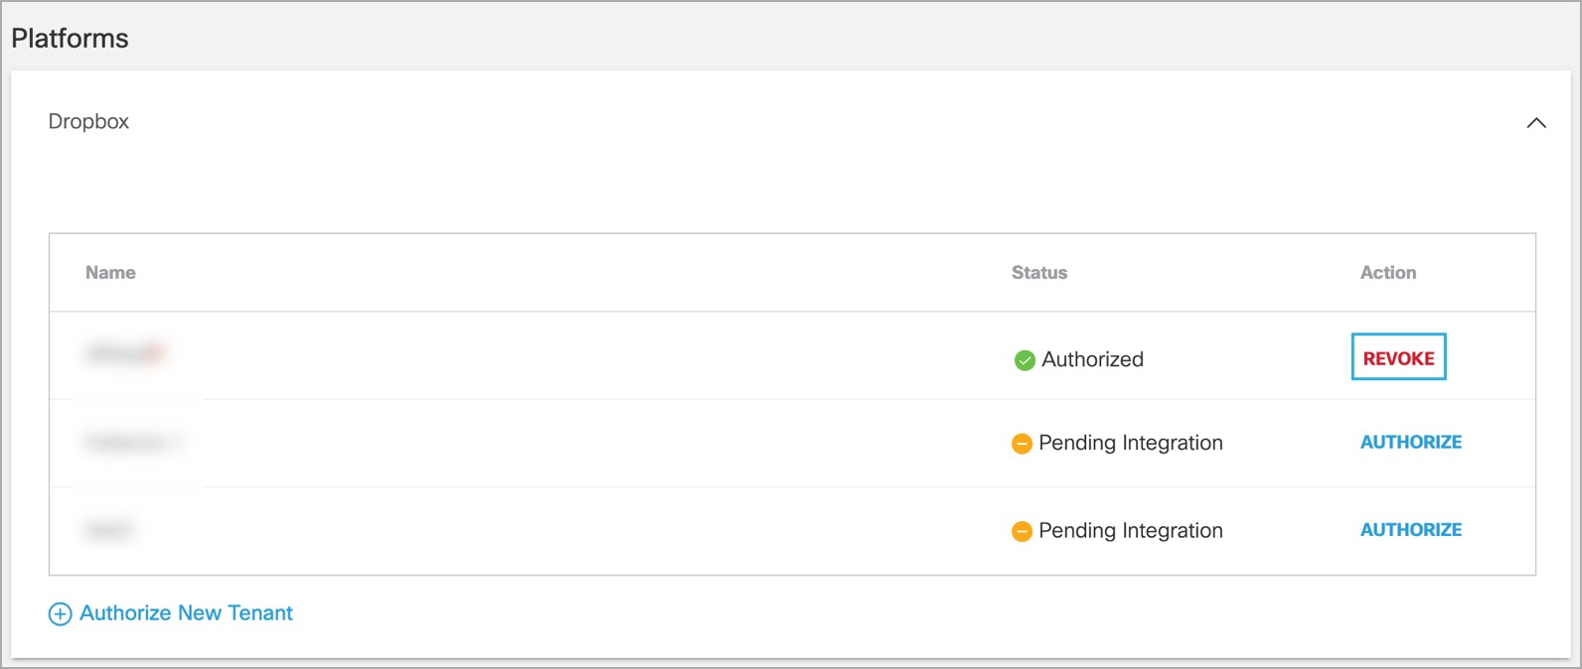Select the Action column header
The width and height of the screenshot is (1582, 669).
click(1388, 273)
